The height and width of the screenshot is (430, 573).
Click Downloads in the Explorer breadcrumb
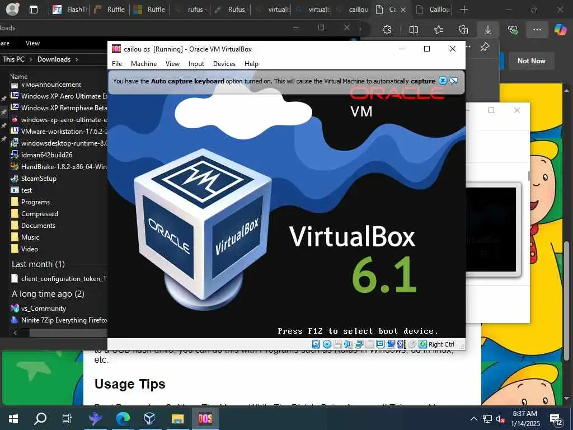54,59
